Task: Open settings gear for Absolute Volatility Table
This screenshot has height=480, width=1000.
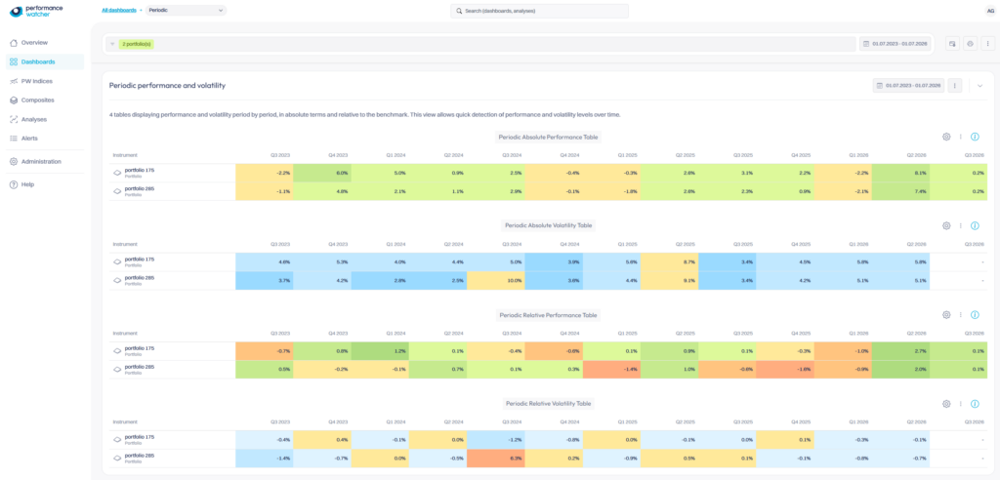Action: click(x=946, y=225)
